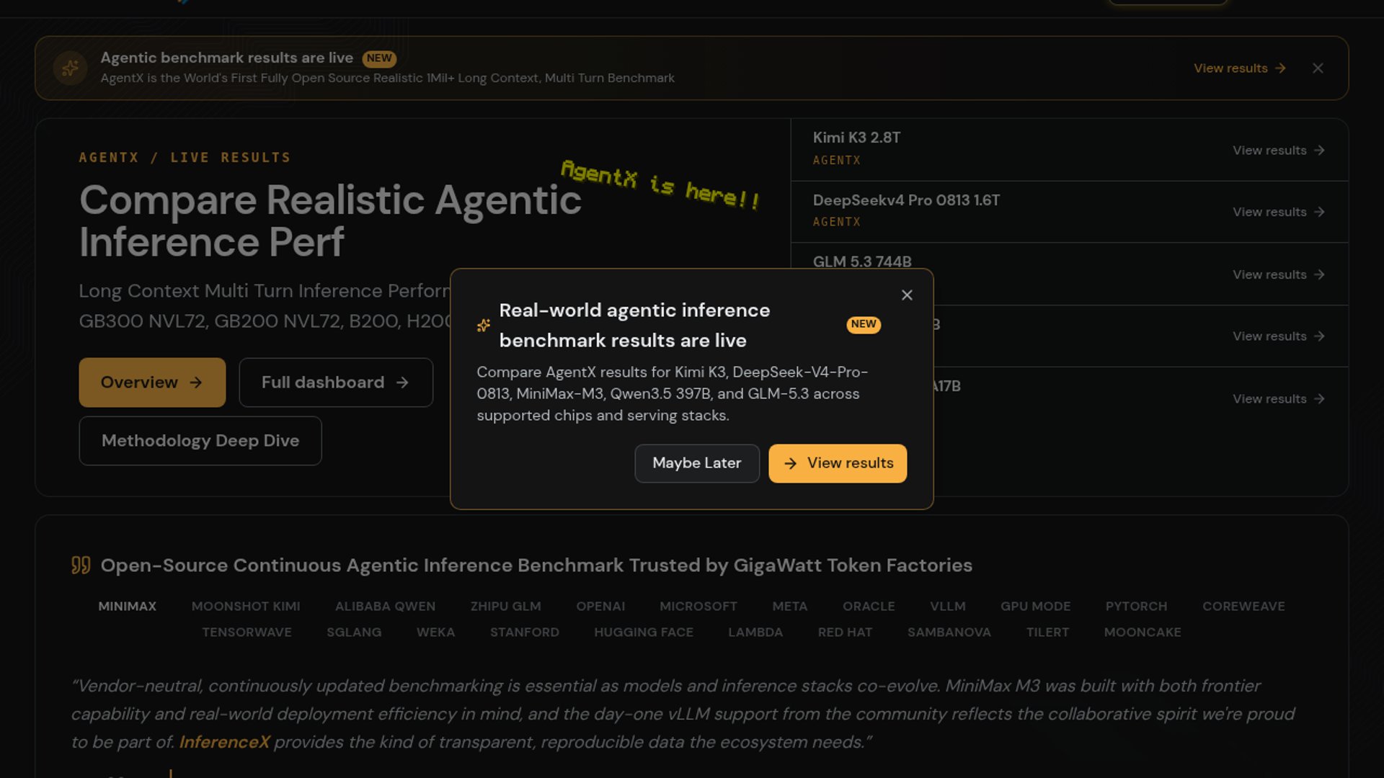Open the InferenceX link in the quote
Viewport: 1384px width, 778px height.
point(224,742)
